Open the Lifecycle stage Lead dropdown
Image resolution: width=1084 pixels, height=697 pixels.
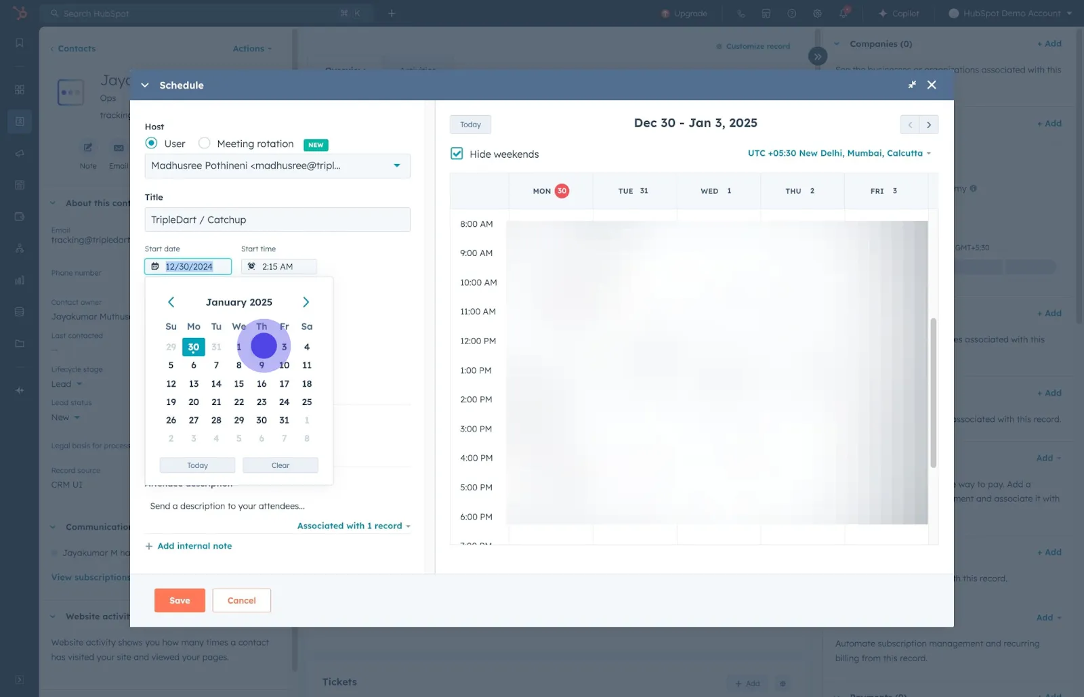point(66,384)
